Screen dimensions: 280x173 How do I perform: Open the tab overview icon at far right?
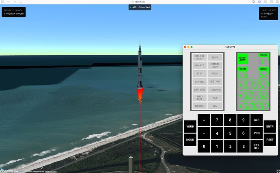pos(278,2)
